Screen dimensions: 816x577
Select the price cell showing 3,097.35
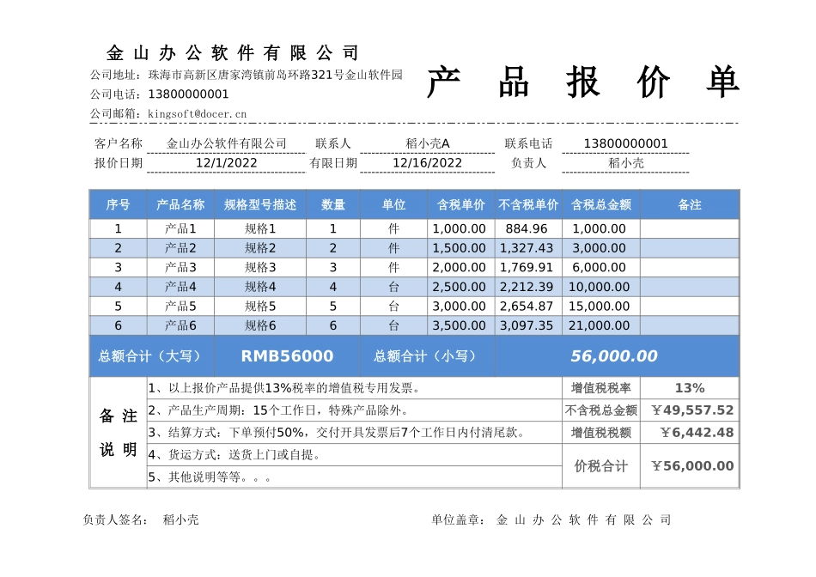524,325
